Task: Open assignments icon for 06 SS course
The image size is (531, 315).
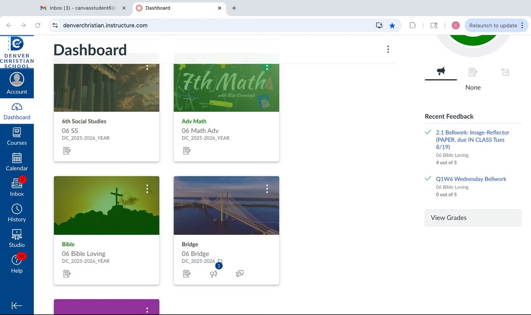Action: tap(67, 151)
